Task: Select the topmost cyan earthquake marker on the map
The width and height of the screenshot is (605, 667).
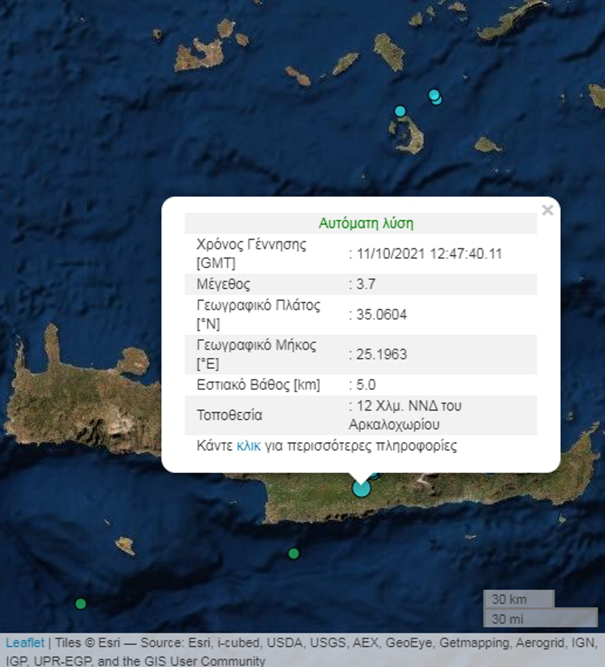Action: coord(434,94)
